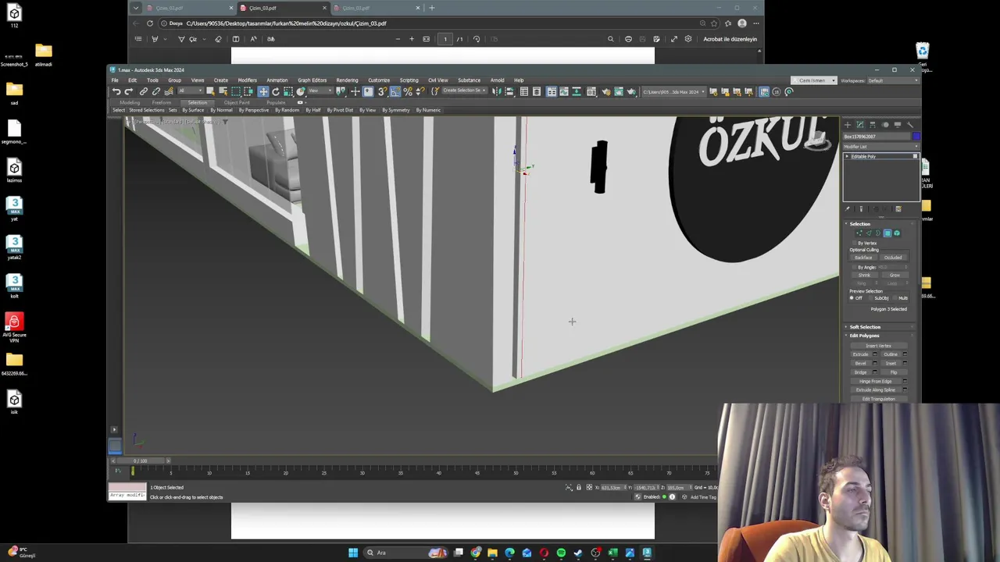The image size is (1000, 562).
Task: Switch to the Modeling ribbon tab
Action: click(x=130, y=102)
